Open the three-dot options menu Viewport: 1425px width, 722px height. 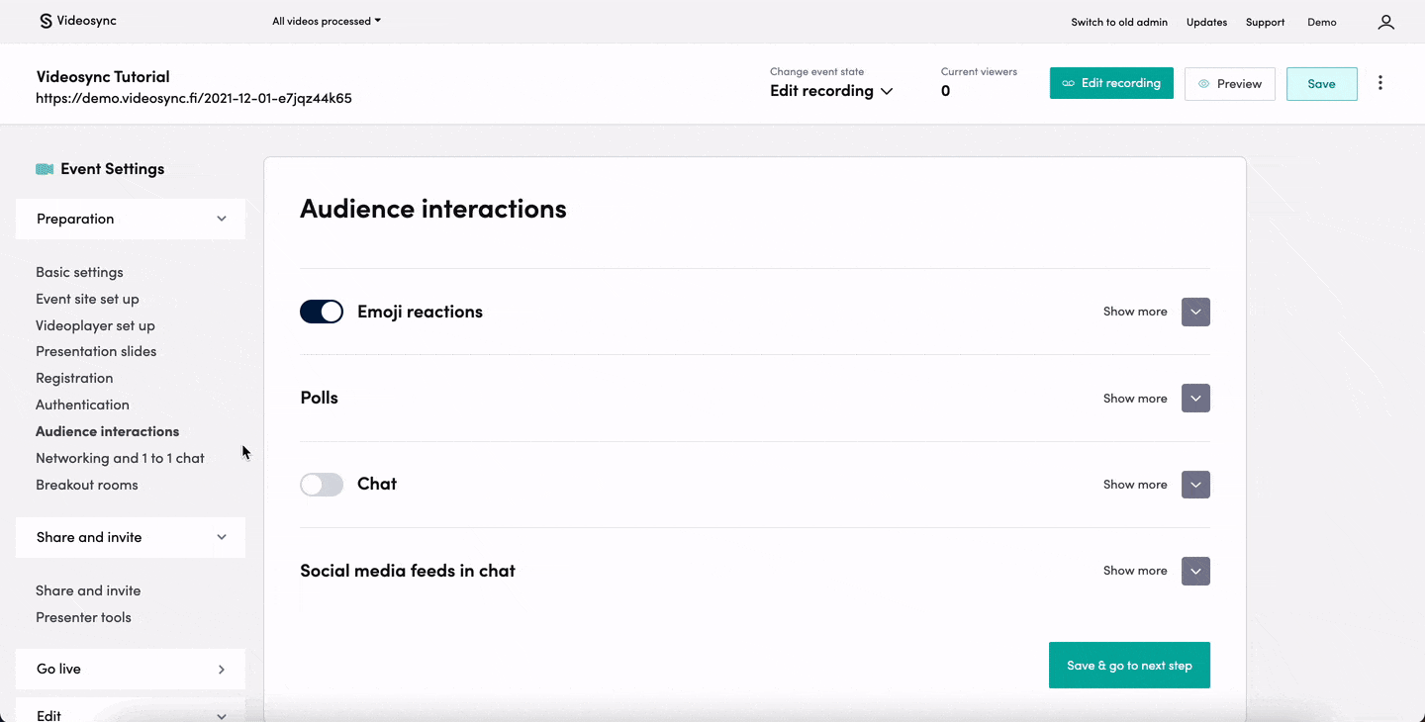tap(1380, 83)
